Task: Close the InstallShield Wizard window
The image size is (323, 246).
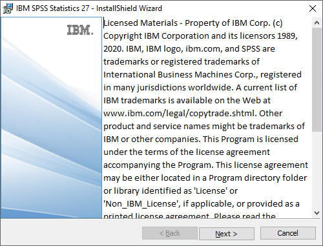Action: [313, 8]
